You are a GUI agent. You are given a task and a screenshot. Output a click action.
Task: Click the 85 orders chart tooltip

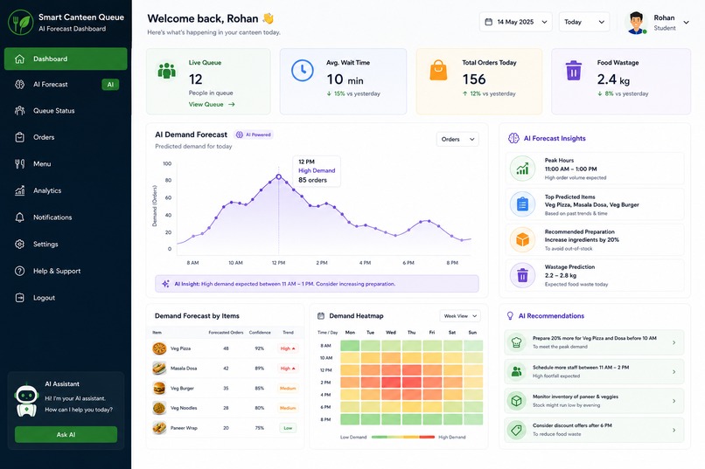click(317, 171)
